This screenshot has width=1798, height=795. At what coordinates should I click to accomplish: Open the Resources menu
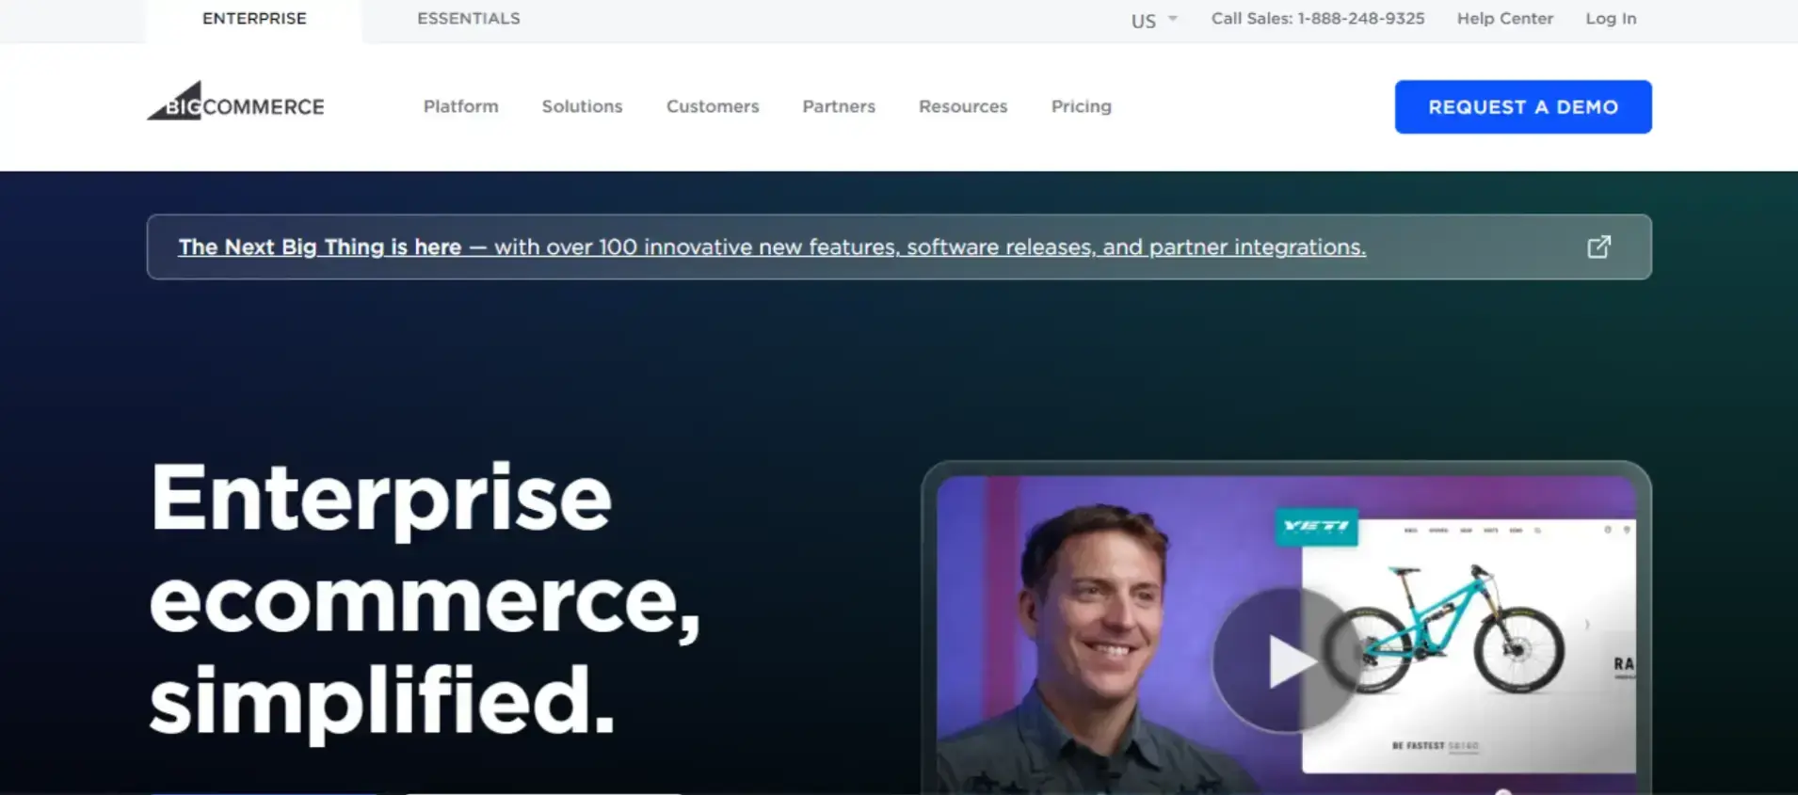pyautogui.click(x=963, y=106)
